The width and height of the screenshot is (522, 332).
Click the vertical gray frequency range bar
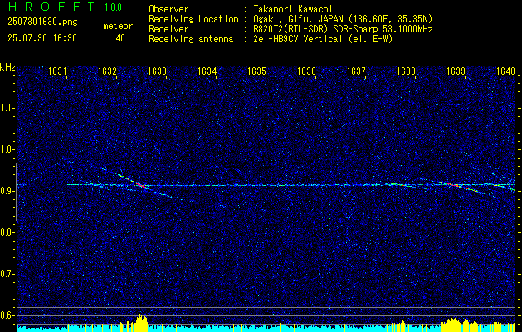tap(16, 192)
